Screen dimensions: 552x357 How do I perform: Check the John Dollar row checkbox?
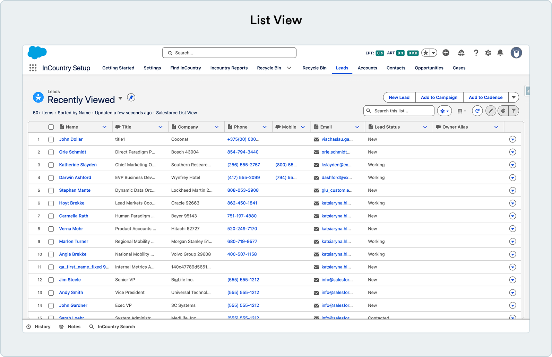click(51, 139)
